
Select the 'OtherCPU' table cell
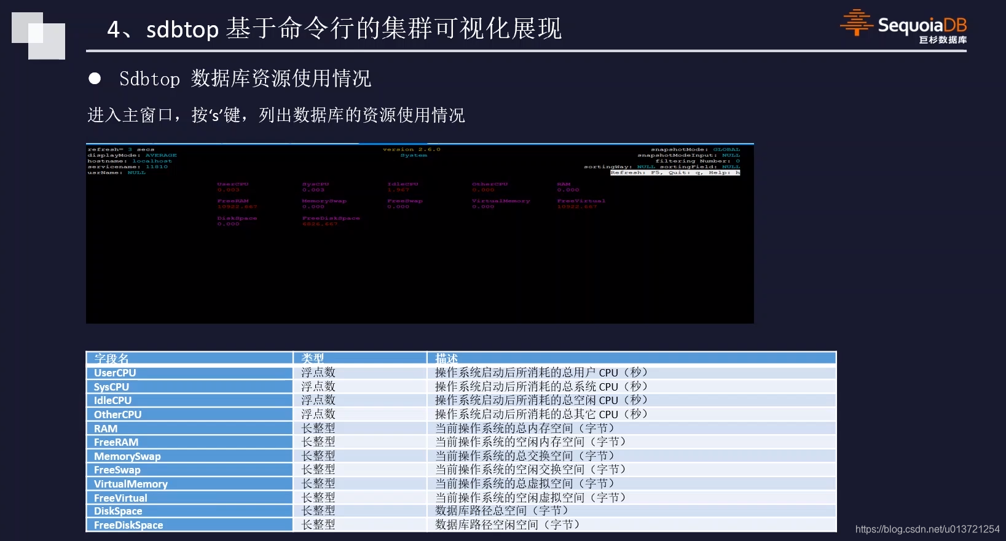click(189, 415)
